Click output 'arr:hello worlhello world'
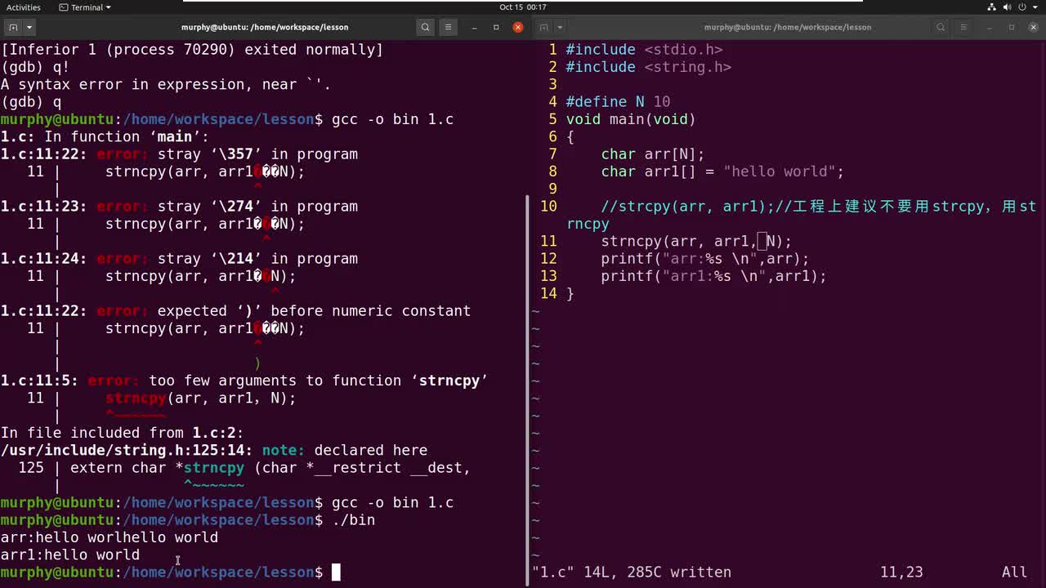 pos(110,537)
